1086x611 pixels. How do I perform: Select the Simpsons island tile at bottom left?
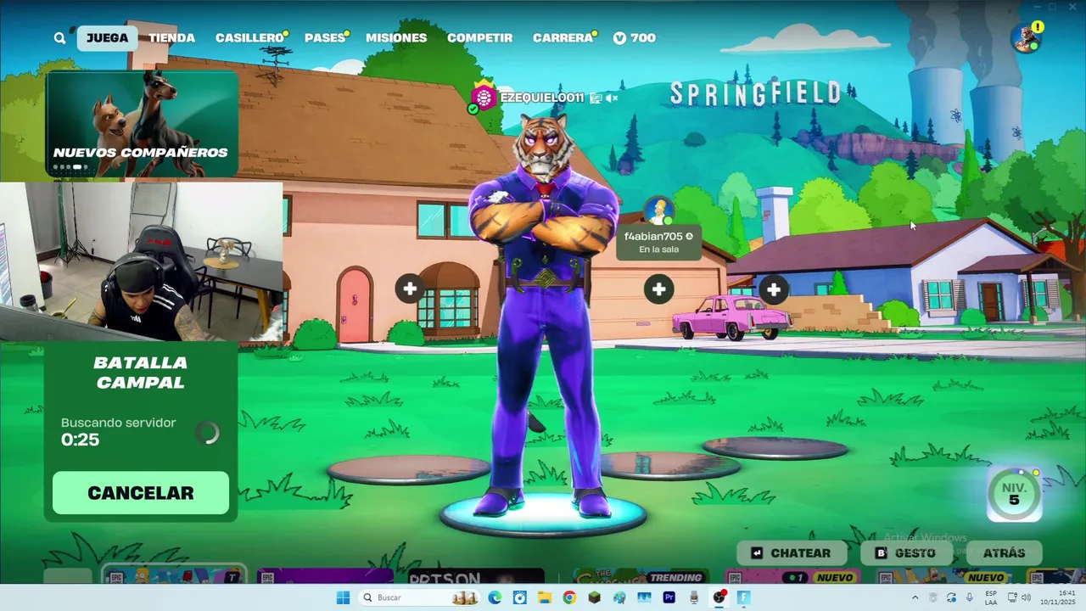click(174, 575)
